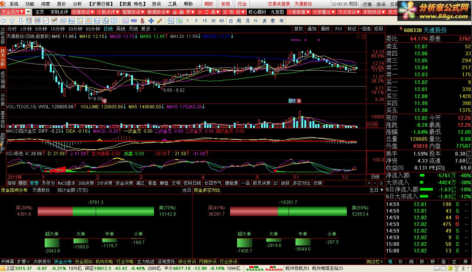Viewport: 472px width, 272px height.
Task: Click the F12 toolbar icon
Action: click(97, 21)
